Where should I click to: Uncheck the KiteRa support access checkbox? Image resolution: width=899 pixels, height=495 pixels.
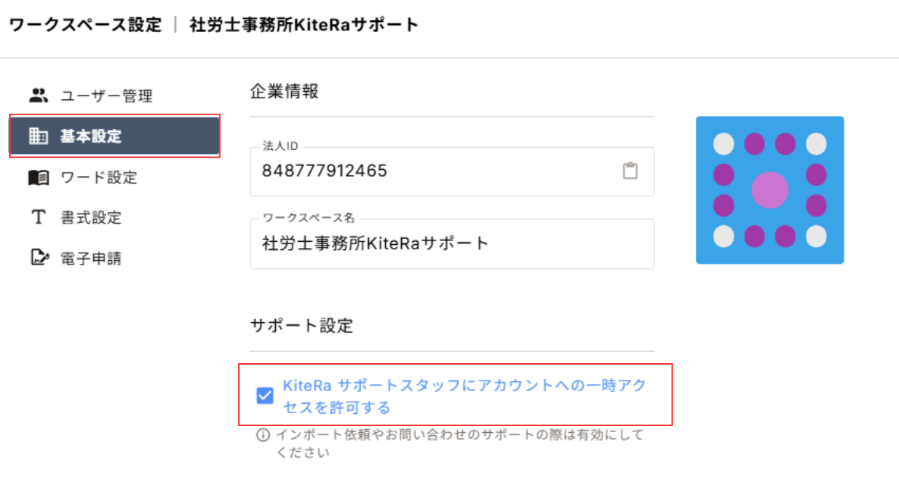coord(265,396)
